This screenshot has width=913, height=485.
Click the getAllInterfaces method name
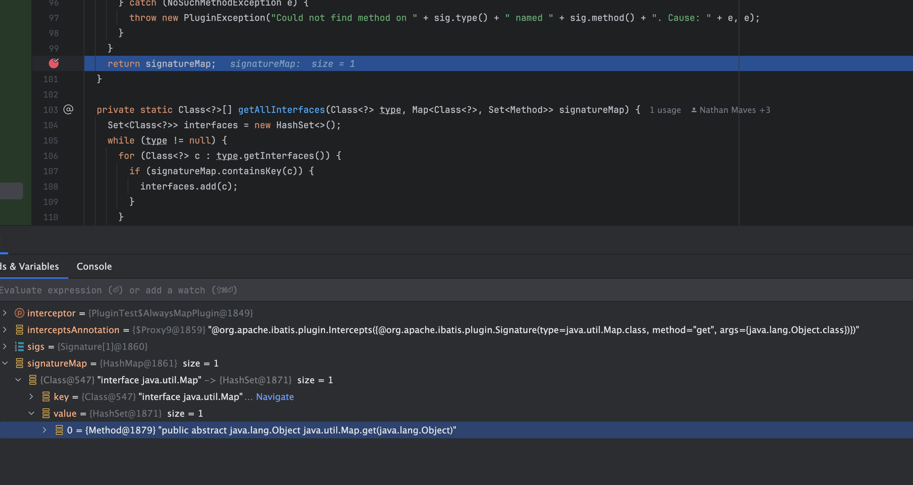pos(281,110)
